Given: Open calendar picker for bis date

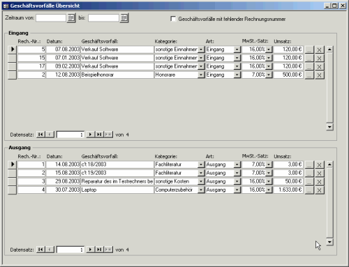Looking at the screenshot, I should 124,18.
